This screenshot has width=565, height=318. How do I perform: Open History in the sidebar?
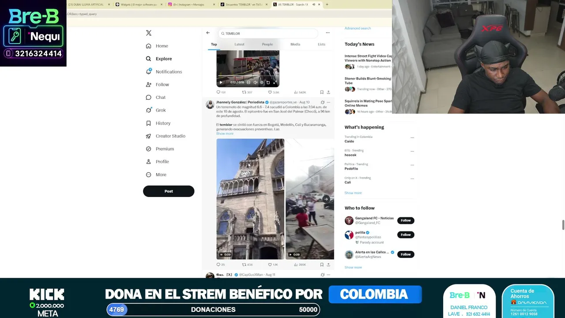158,123
